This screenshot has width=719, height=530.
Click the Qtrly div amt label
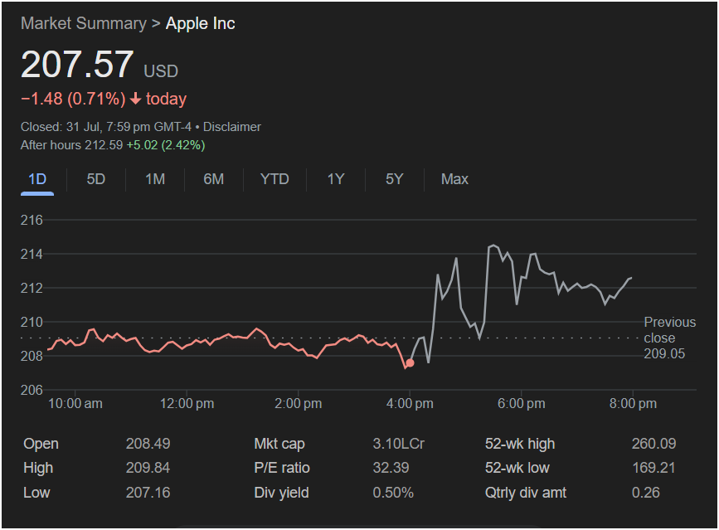(526, 493)
